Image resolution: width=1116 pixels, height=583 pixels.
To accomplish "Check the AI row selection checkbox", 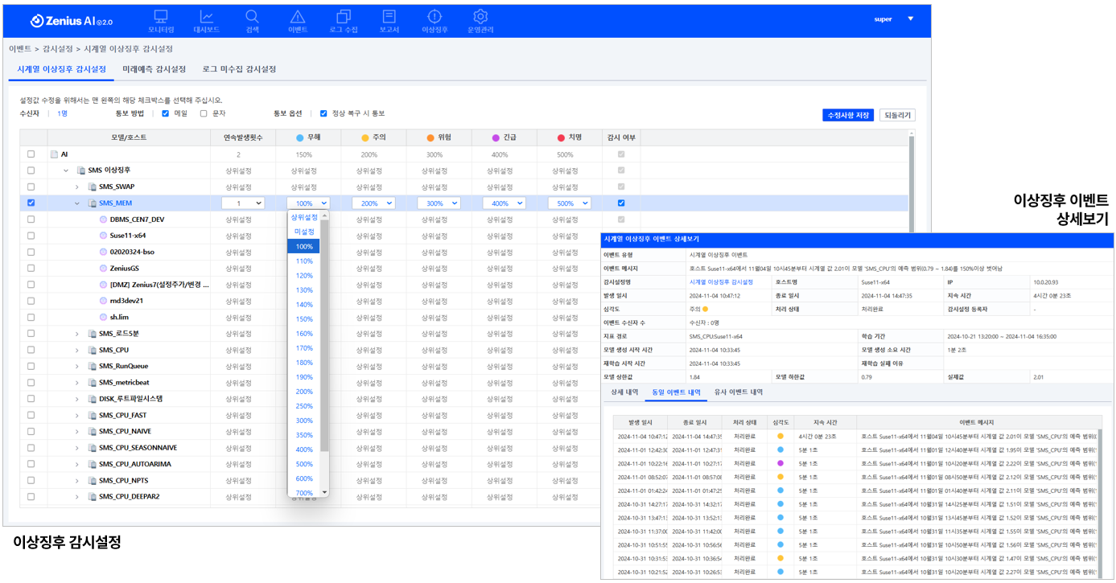I will [31, 154].
